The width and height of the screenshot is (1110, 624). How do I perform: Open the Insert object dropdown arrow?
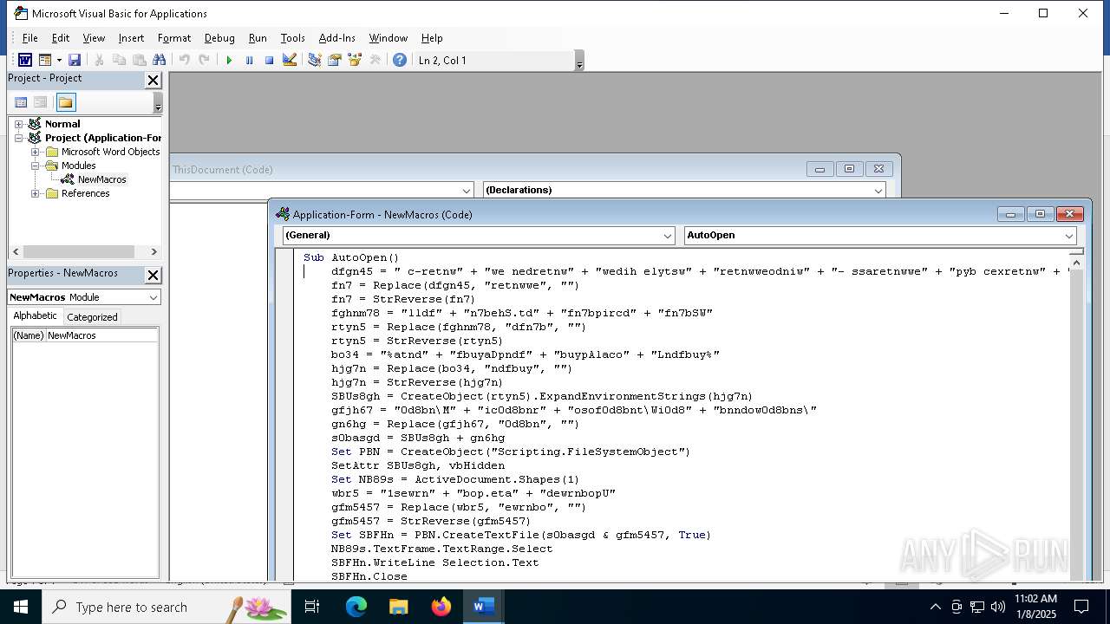tap(59, 60)
